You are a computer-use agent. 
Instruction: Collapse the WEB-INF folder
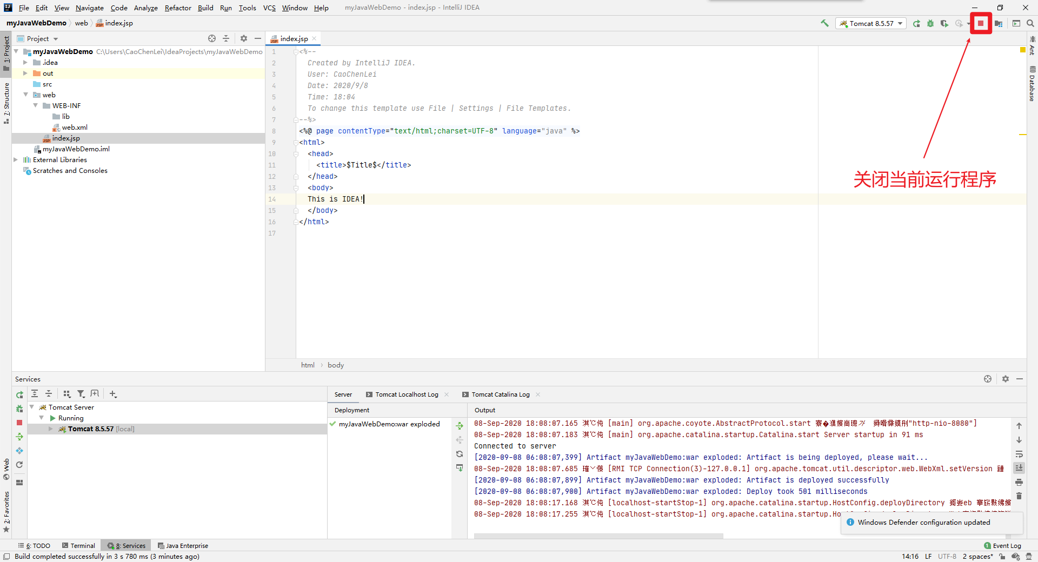click(x=36, y=105)
